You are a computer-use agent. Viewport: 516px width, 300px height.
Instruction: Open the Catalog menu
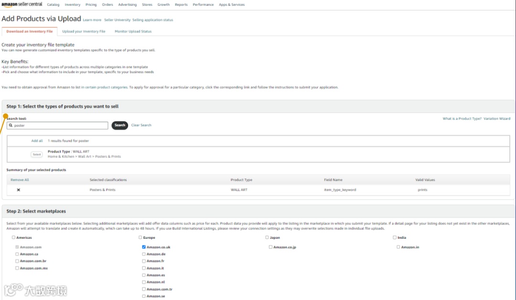pyautogui.click(x=53, y=5)
